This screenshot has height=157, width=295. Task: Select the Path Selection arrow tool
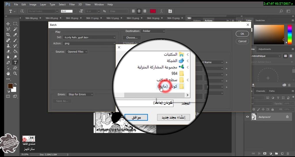pos(8,68)
